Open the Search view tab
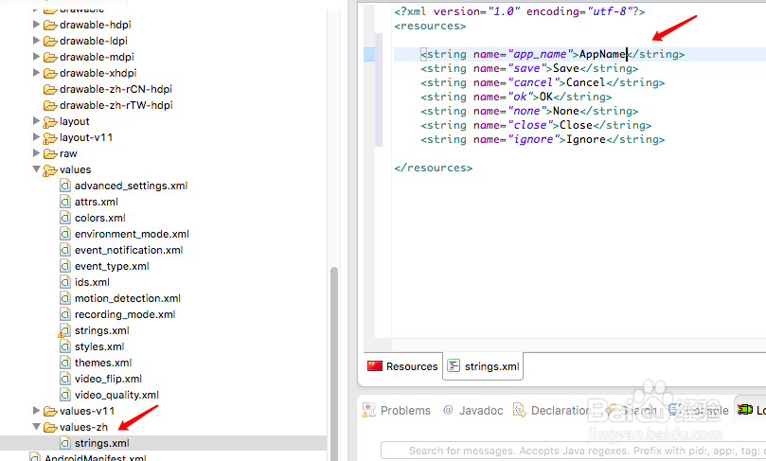766x461 pixels. (x=631, y=410)
